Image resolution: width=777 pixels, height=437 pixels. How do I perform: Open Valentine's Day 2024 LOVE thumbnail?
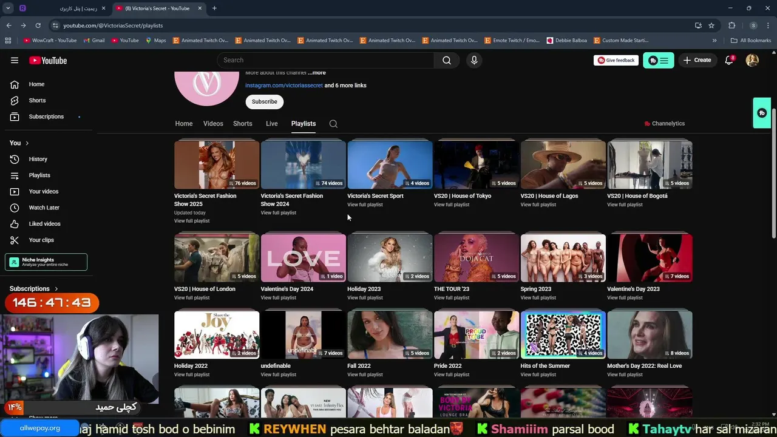304,258
